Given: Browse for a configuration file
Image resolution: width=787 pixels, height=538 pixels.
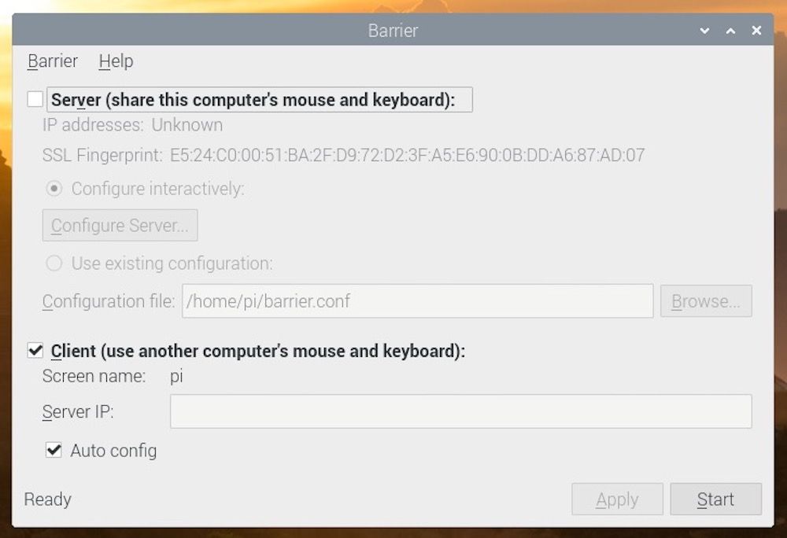Looking at the screenshot, I should coord(706,300).
